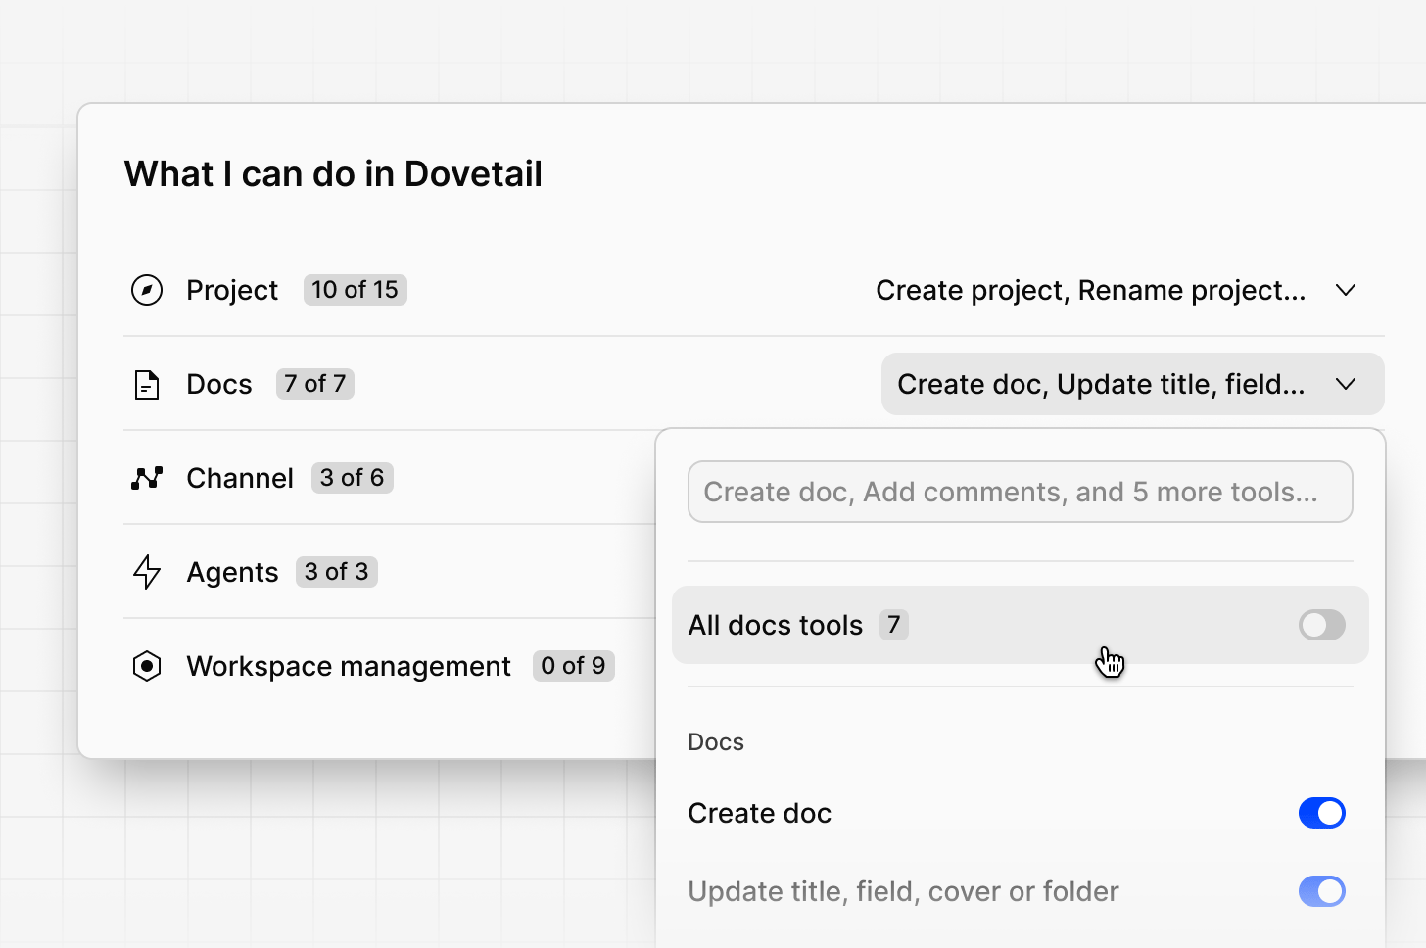Click the Docs document icon
Screen dimensions: 1426x948
coord(147,384)
